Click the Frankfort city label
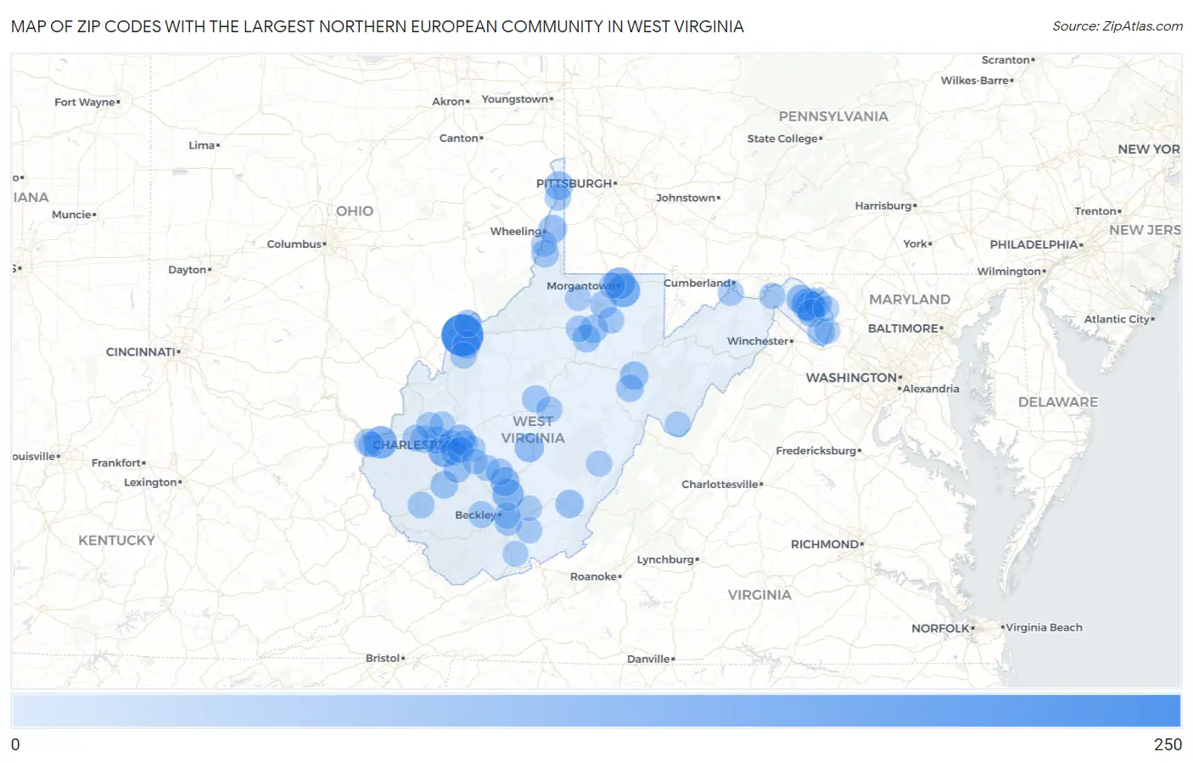 pos(116,463)
